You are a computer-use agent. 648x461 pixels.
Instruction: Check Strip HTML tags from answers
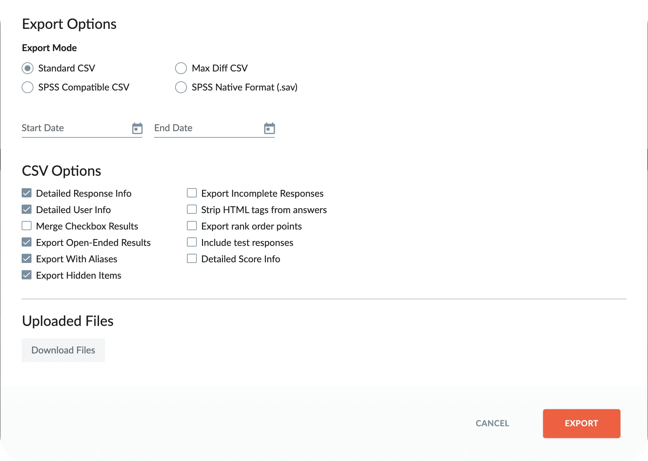192,210
